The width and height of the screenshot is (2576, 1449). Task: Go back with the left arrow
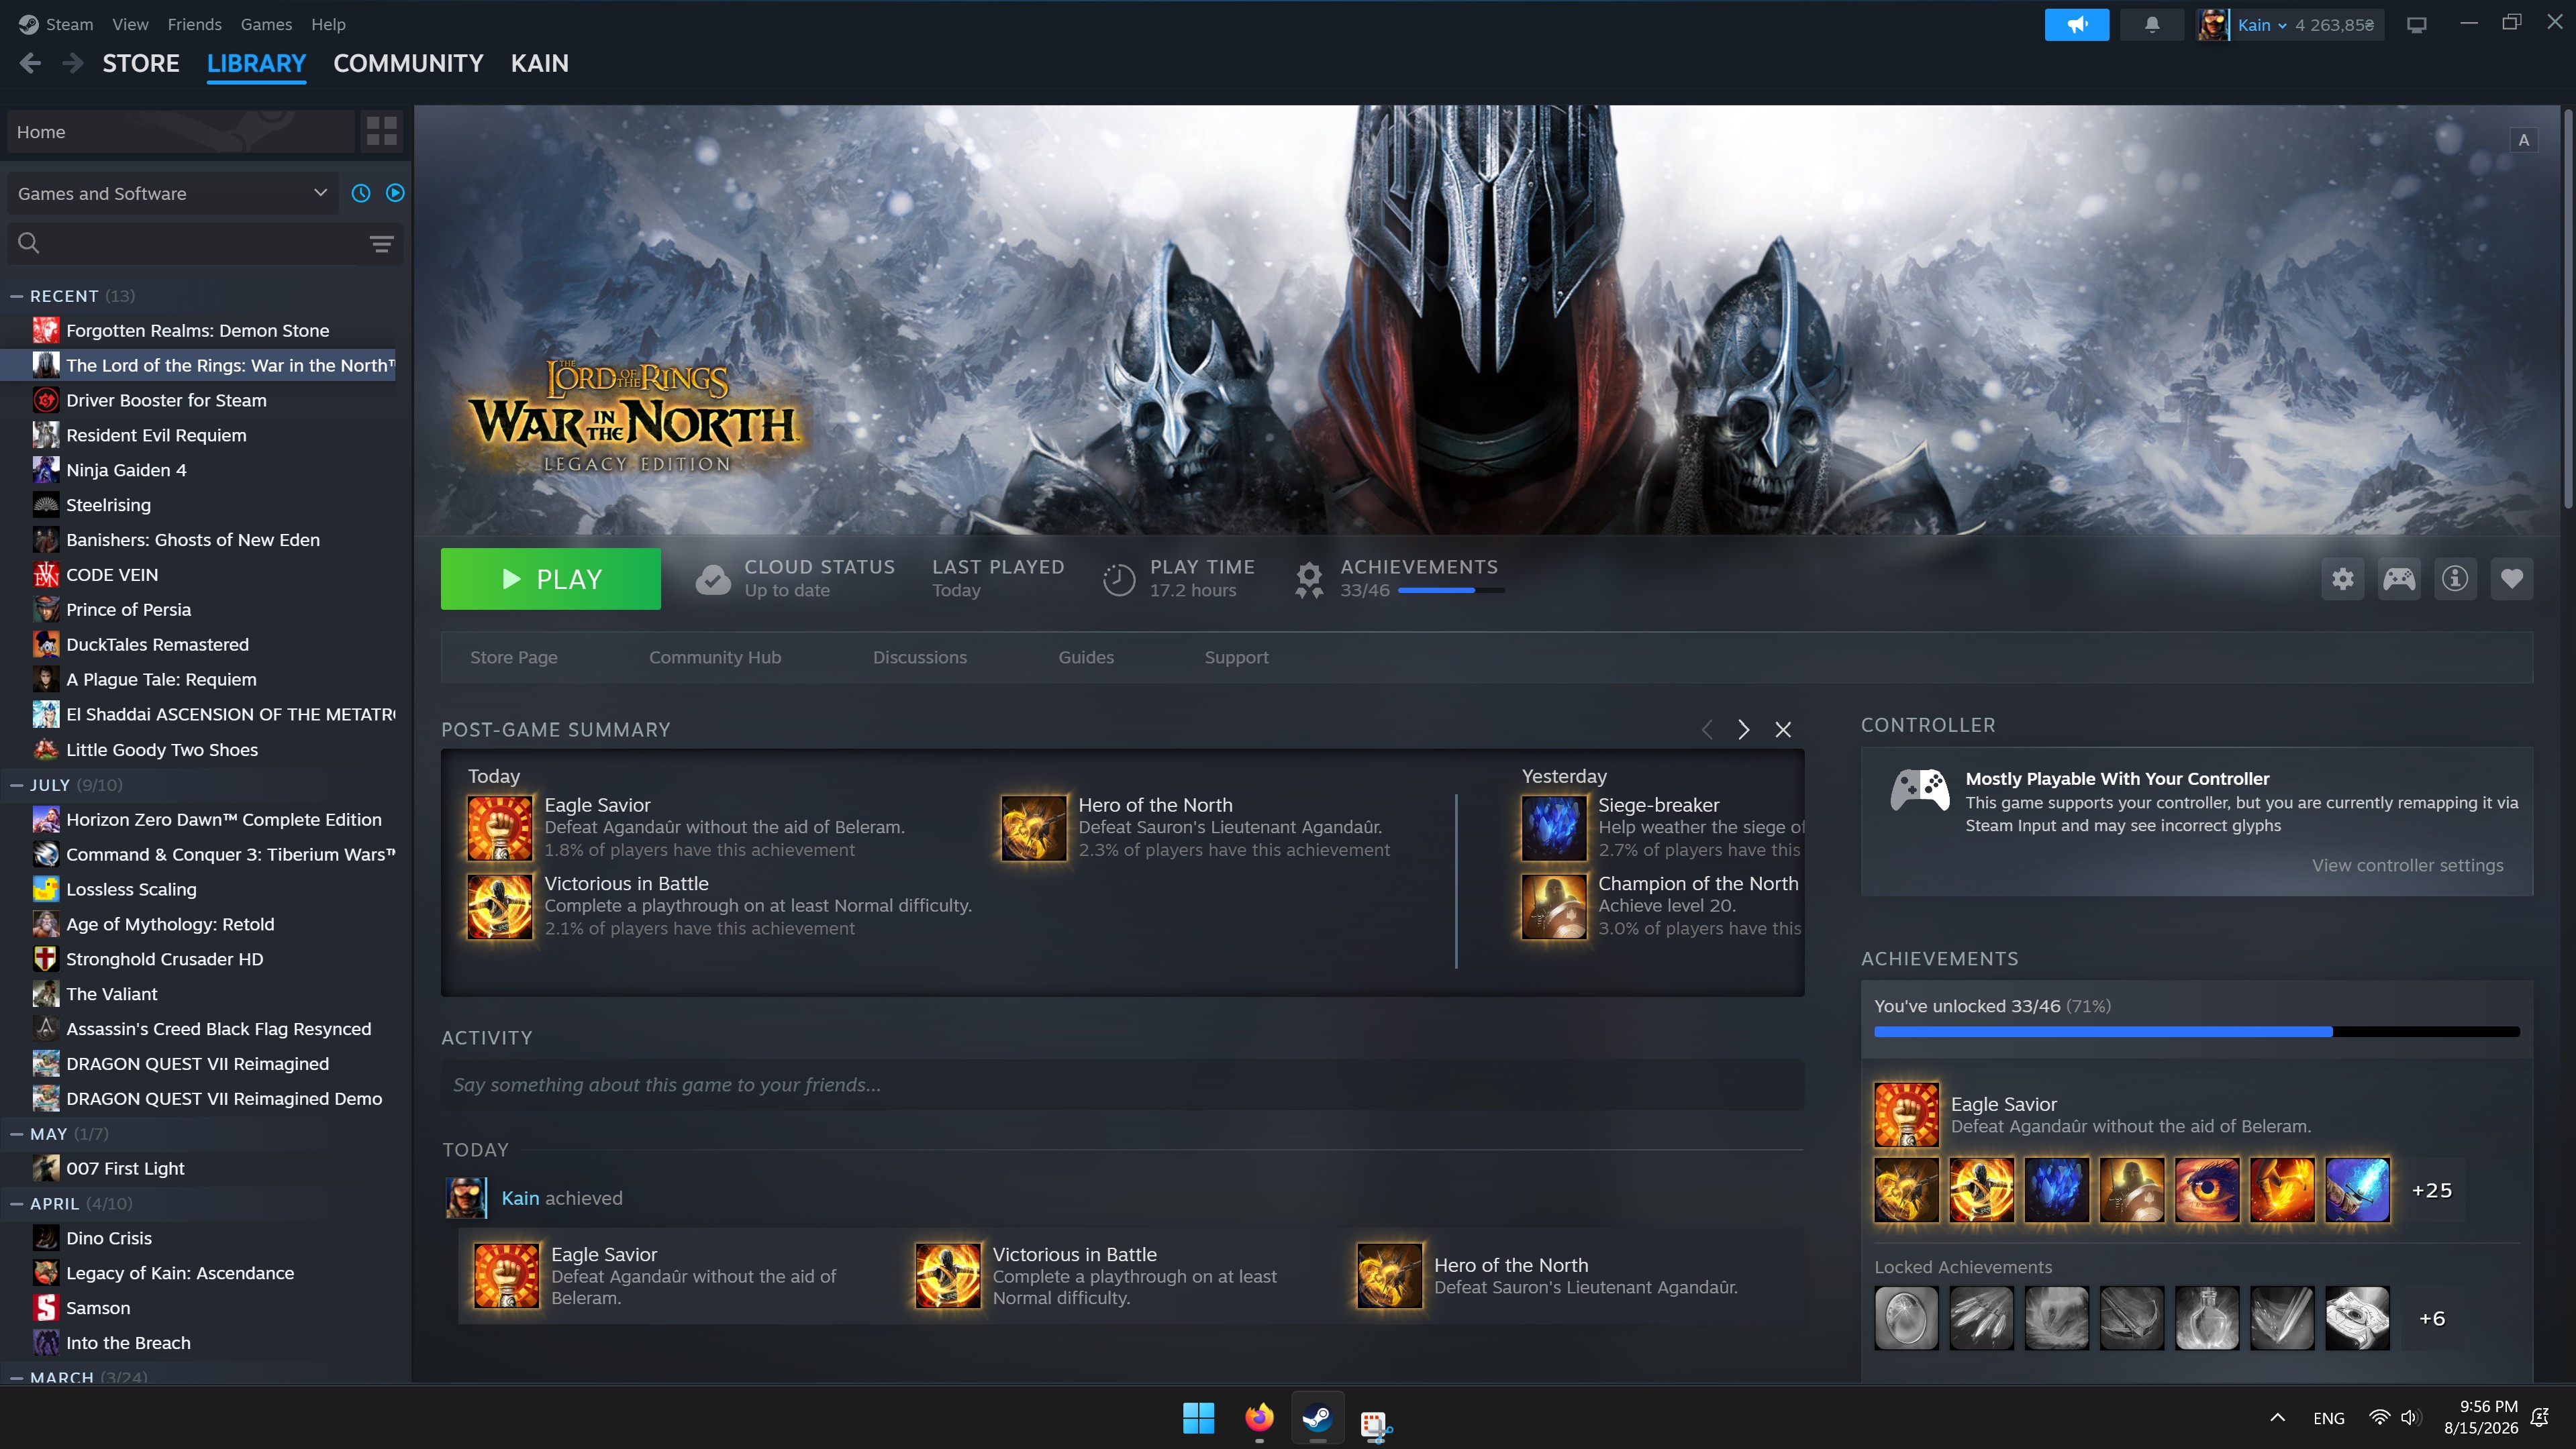(x=30, y=64)
